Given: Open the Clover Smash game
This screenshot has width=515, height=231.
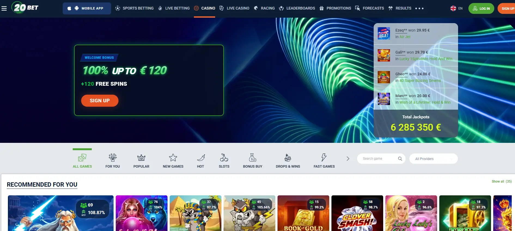Looking at the screenshot, I should [x=357, y=213].
